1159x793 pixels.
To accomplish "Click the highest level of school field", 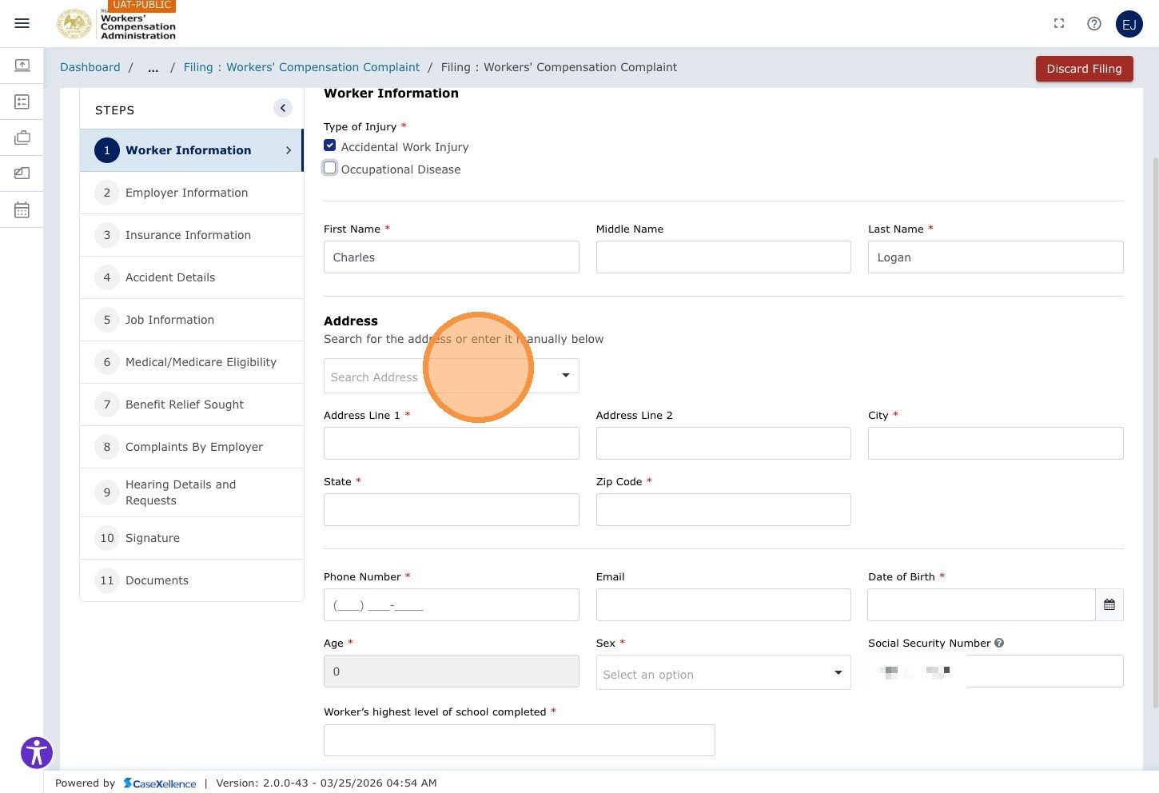I will (x=520, y=740).
